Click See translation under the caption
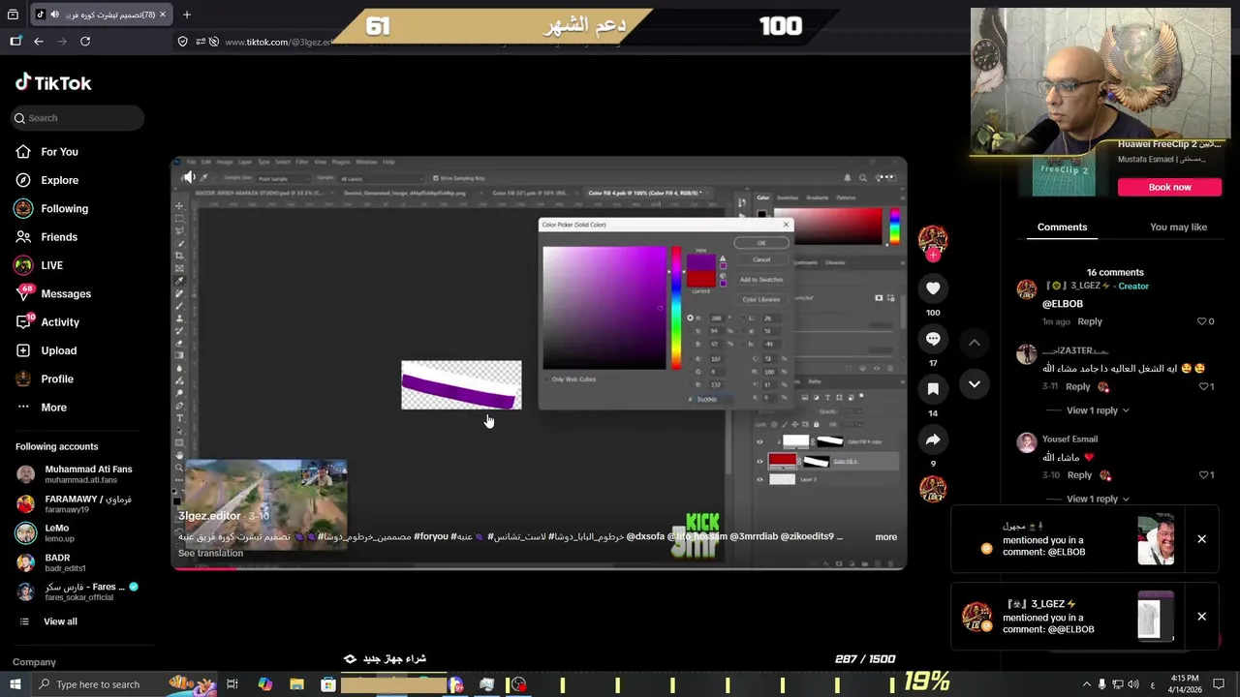 click(210, 554)
